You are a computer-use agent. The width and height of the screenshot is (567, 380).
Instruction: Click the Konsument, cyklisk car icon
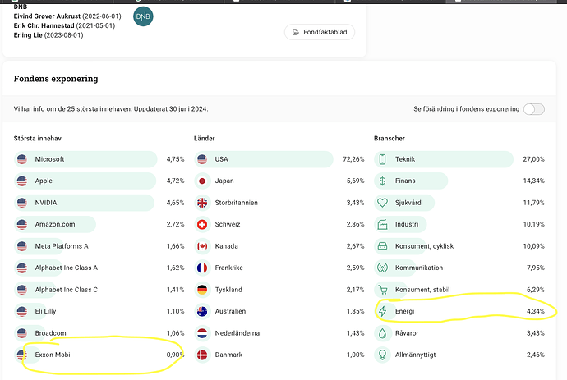tap(382, 246)
